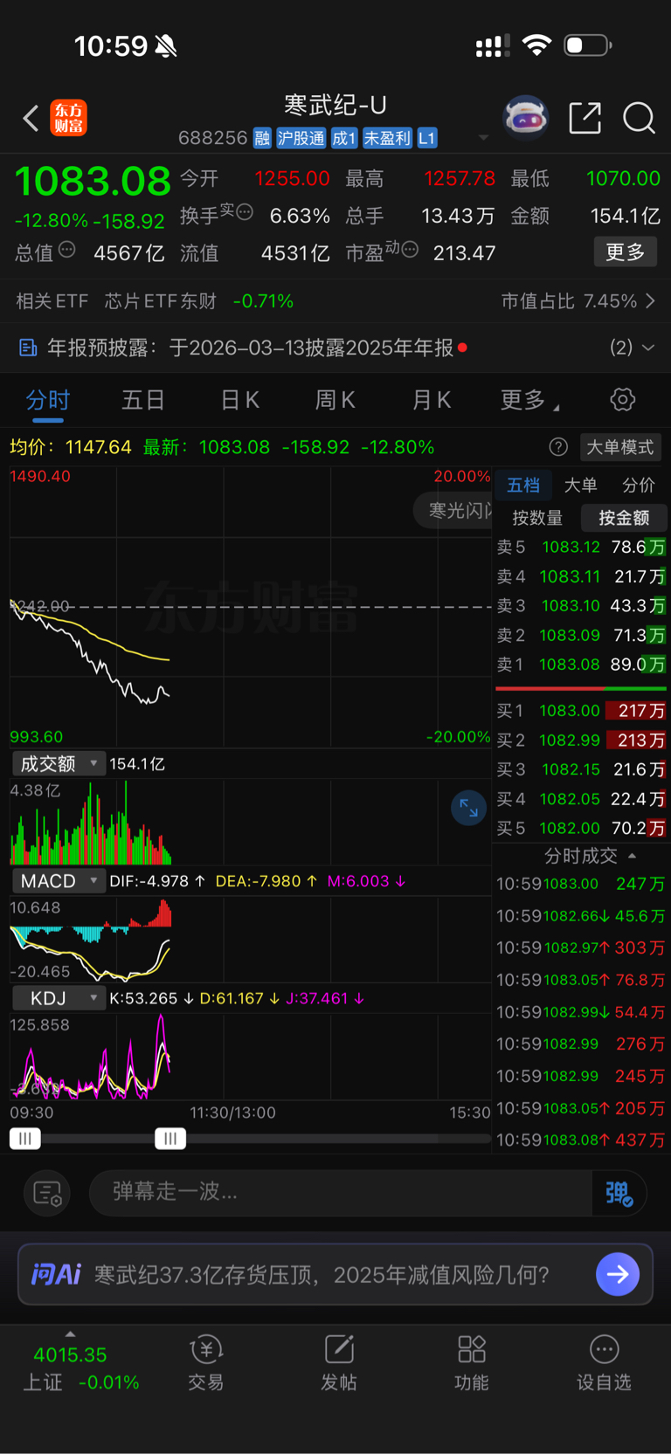Select the 五档 order book tab
The width and height of the screenshot is (671, 1454).
[x=523, y=485]
